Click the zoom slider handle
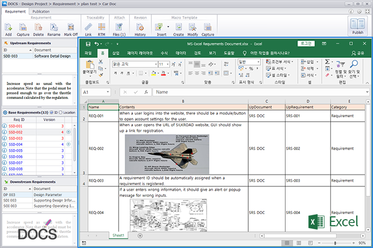This screenshot has width=373, height=248. (x=335, y=243)
